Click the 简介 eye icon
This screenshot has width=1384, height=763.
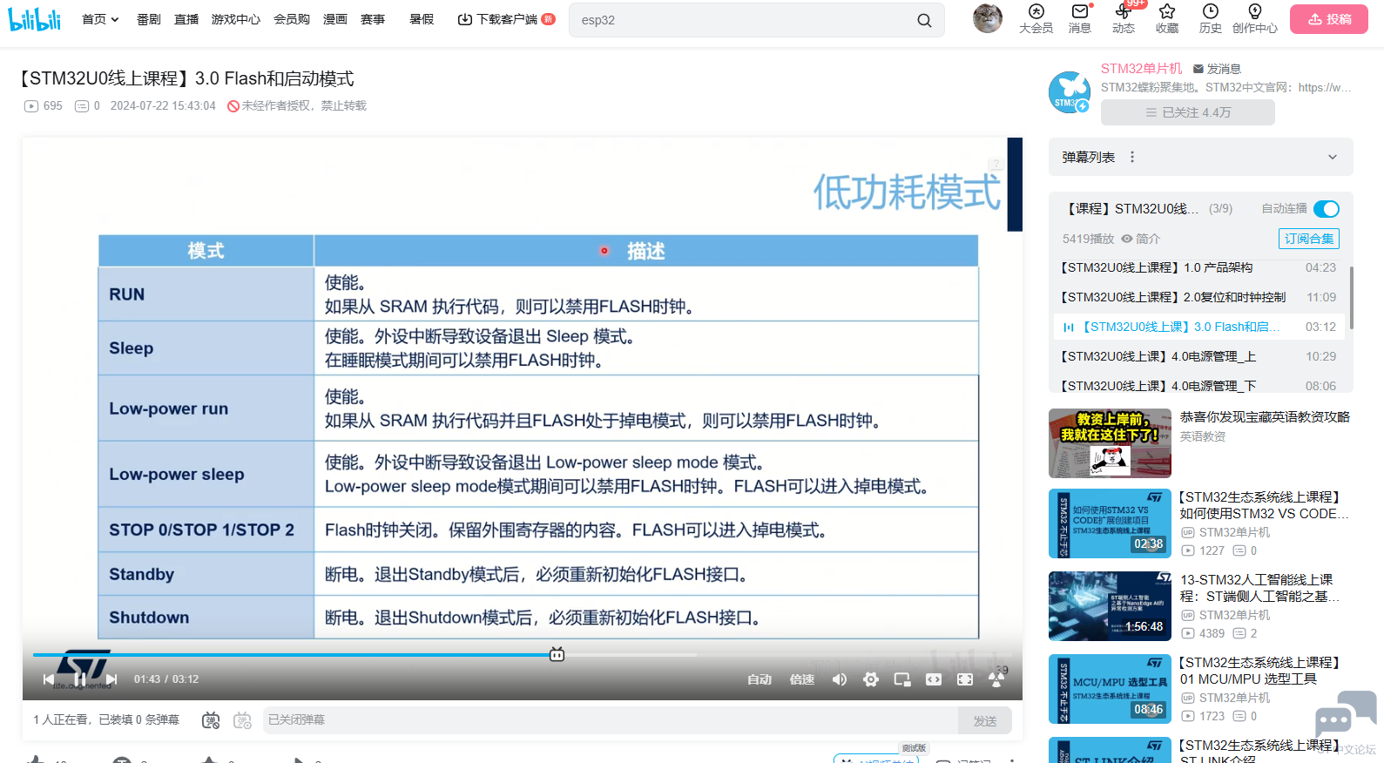click(x=1127, y=239)
